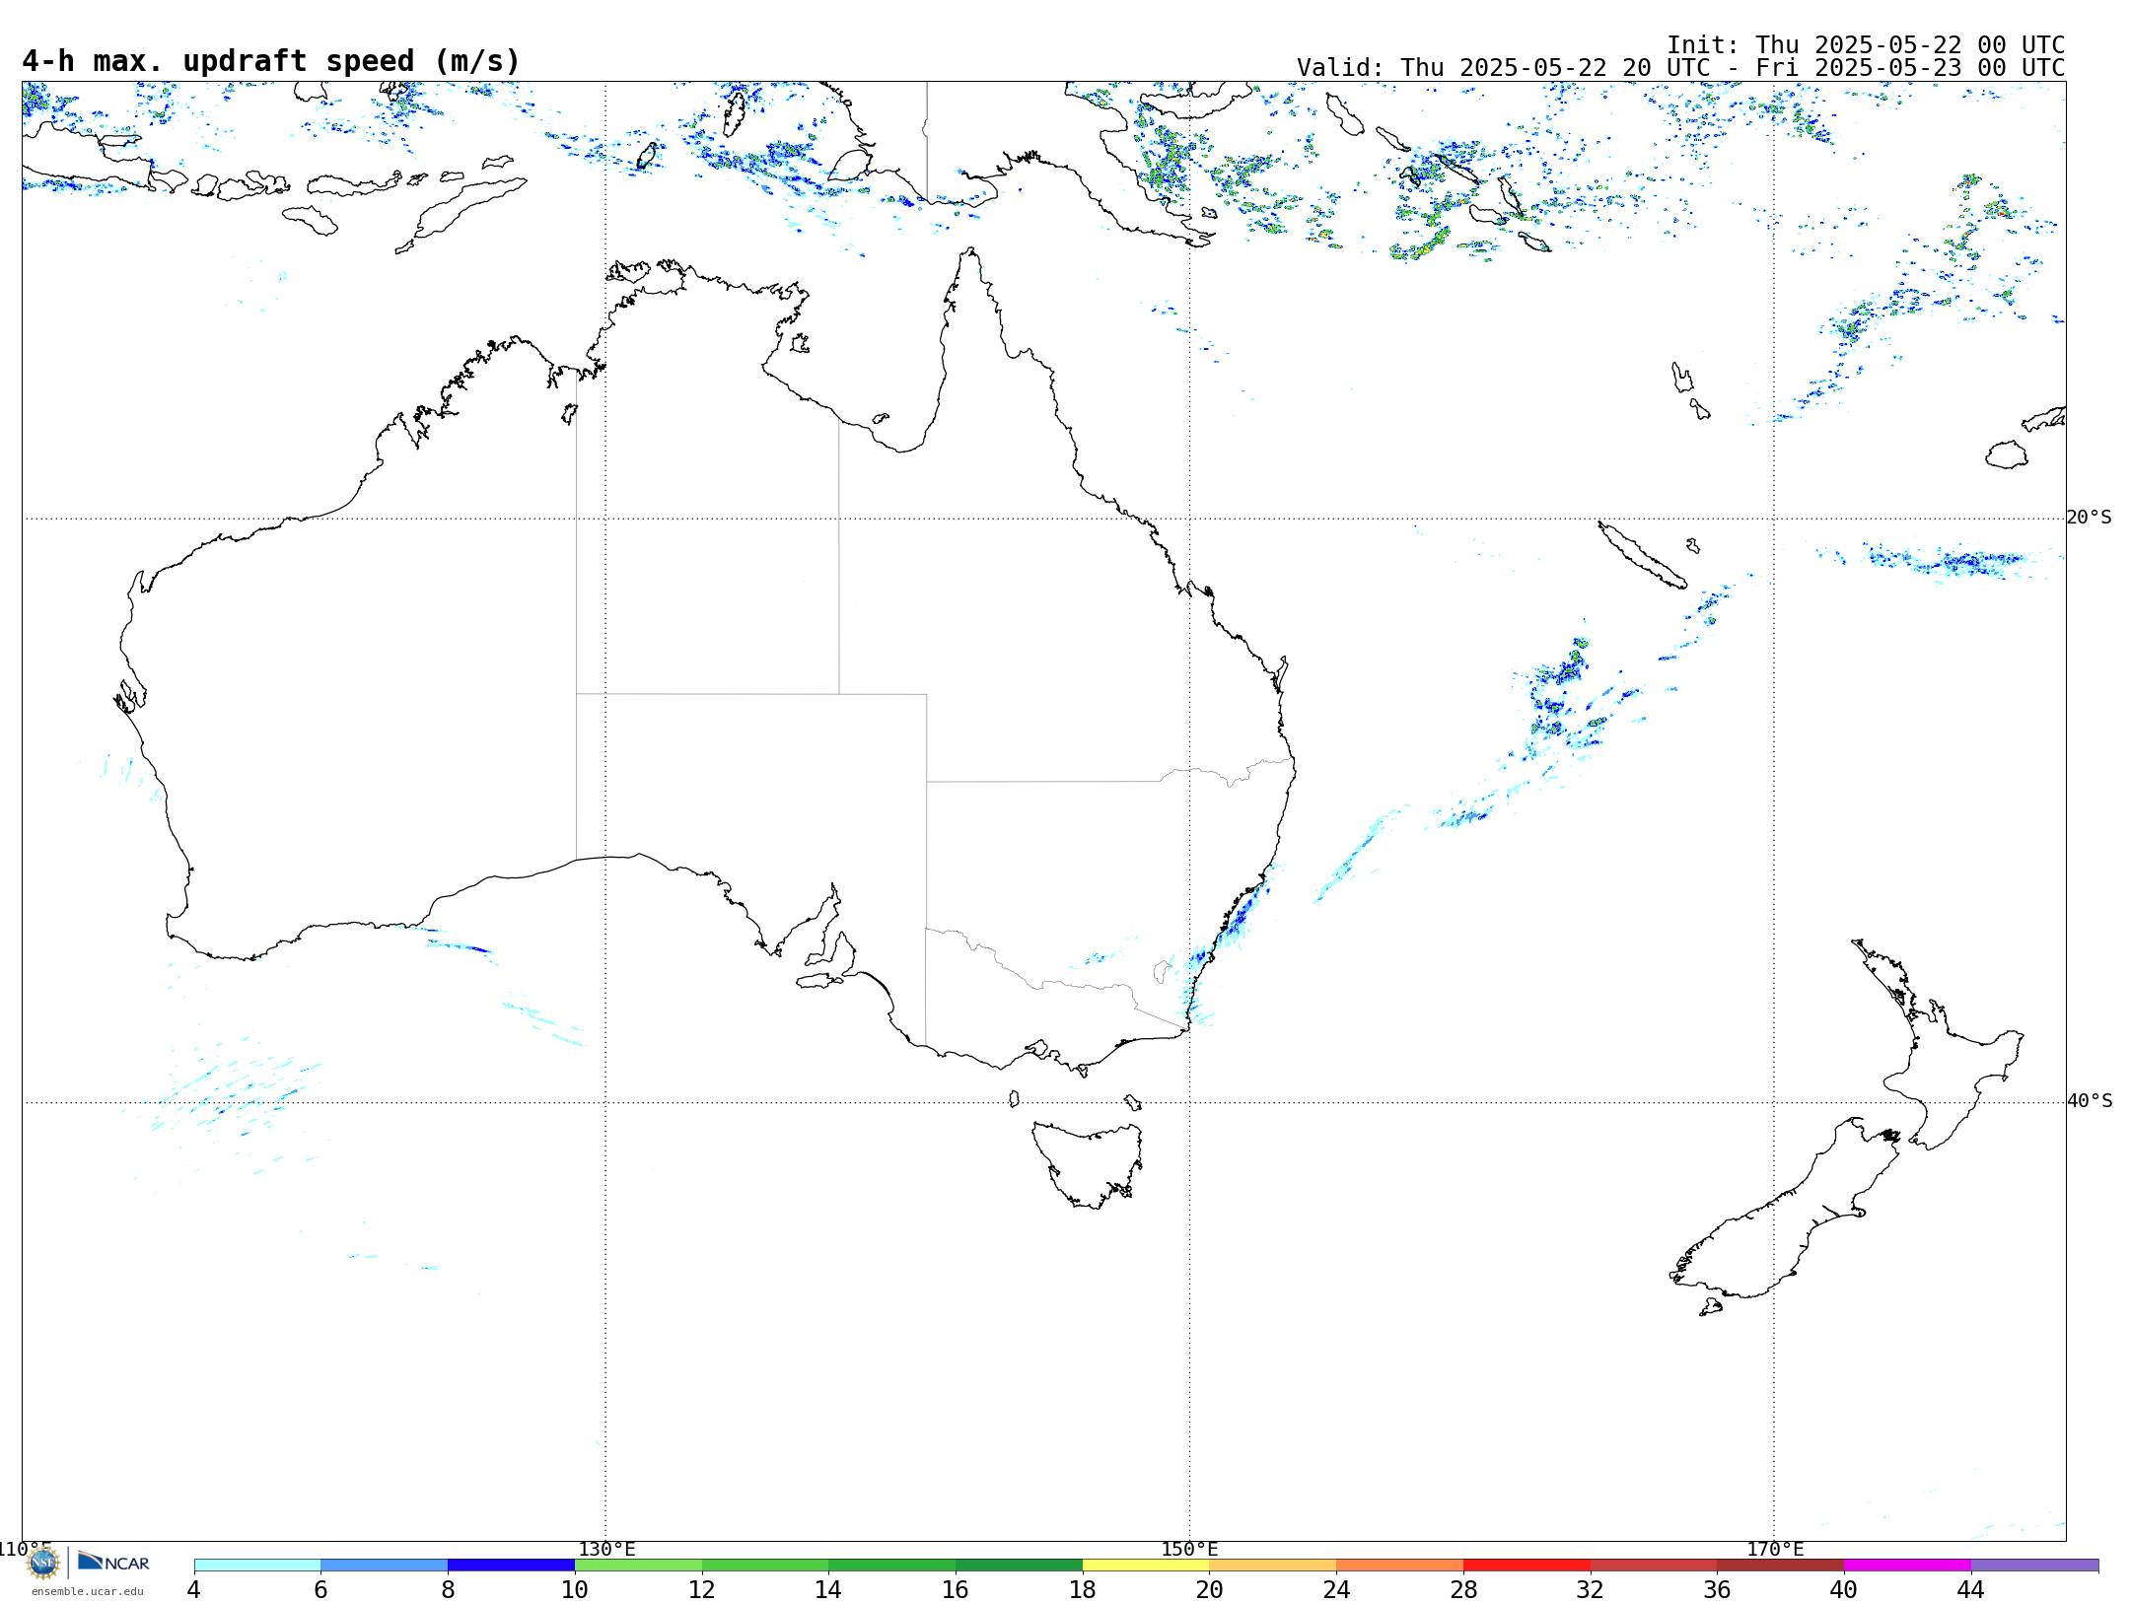Select the purple above-44 colorbar segment
Screen dimensions: 2130x1603
pyautogui.click(x=2034, y=1565)
